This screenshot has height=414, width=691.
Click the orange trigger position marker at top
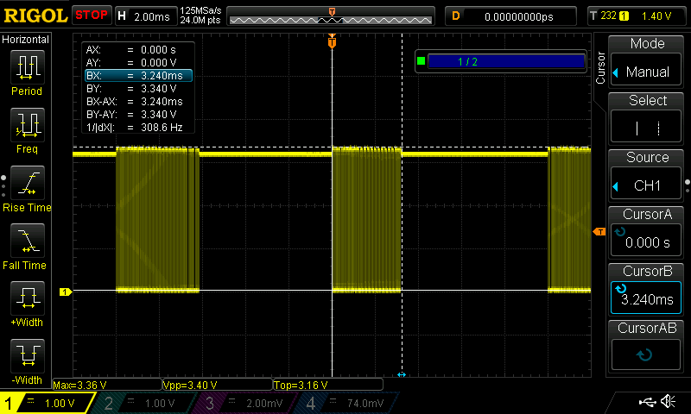[332, 41]
